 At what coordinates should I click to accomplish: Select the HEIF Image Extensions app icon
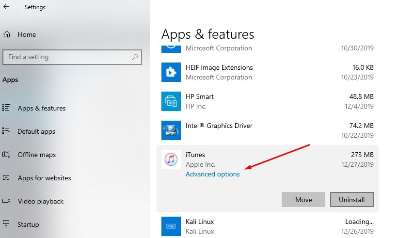(171, 72)
